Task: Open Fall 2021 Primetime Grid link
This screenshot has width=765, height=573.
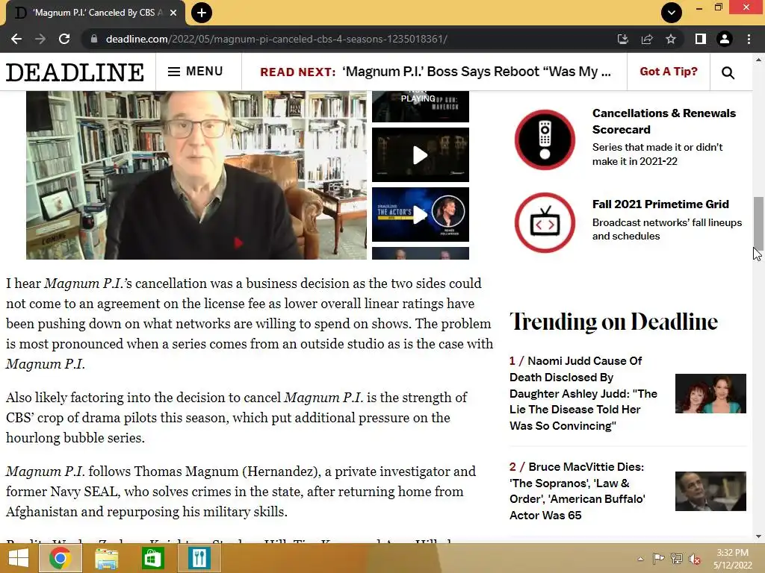Action: click(x=660, y=204)
